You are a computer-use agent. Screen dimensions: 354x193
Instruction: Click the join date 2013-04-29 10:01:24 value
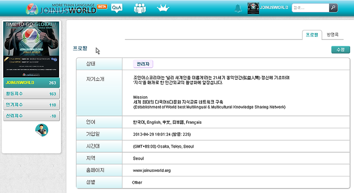[162, 134]
